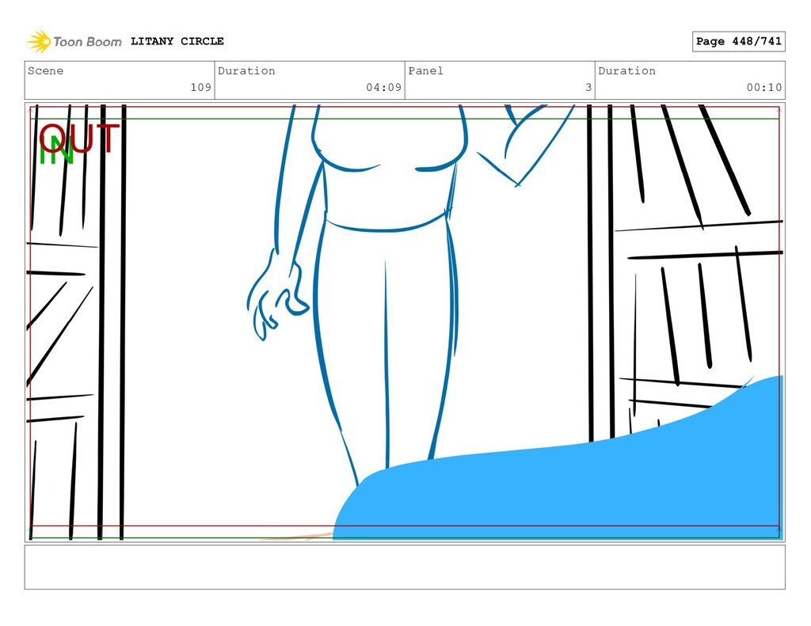Click the empty notes field below panel
Screen dimensions: 811x626
(x=405, y=567)
